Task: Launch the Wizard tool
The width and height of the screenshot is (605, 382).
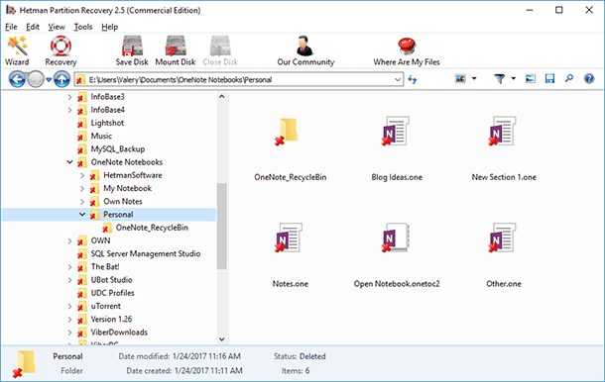Action: (x=17, y=50)
